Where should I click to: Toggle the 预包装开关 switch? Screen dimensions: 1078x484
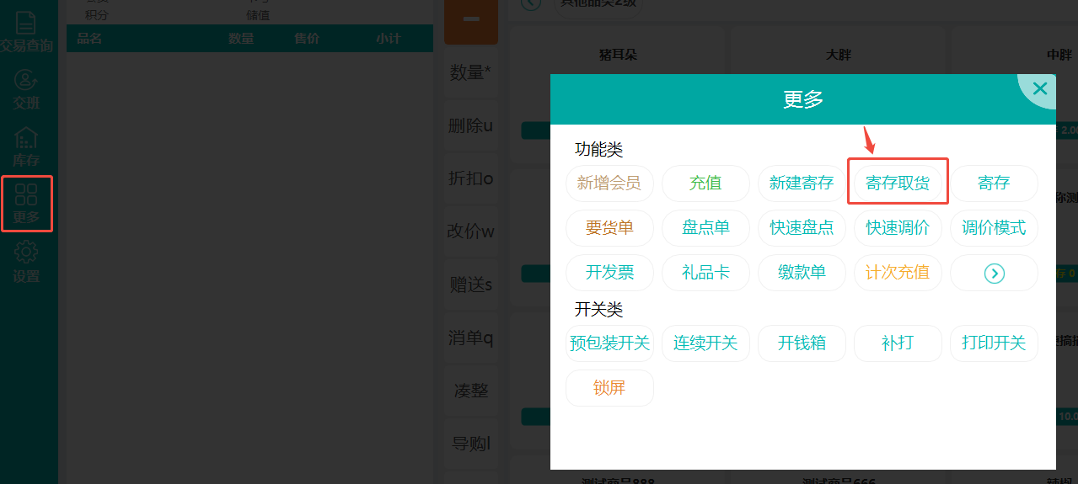(609, 343)
